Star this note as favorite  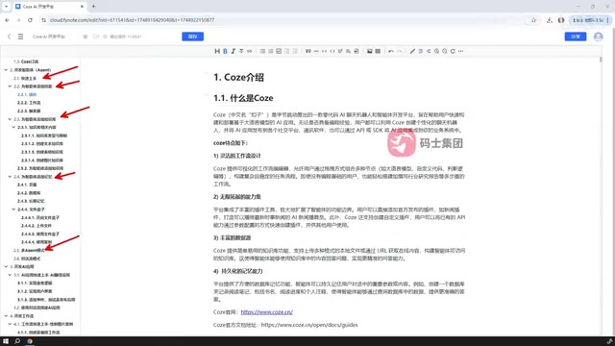coord(86,37)
